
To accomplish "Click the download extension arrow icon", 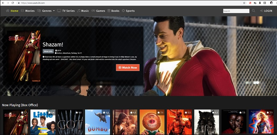I will (x=260, y=3).
